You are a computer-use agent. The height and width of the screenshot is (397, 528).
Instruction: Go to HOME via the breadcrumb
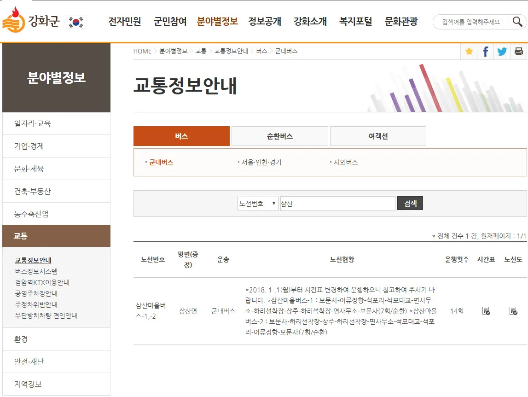pyautogui.click(x=142, y=51)
